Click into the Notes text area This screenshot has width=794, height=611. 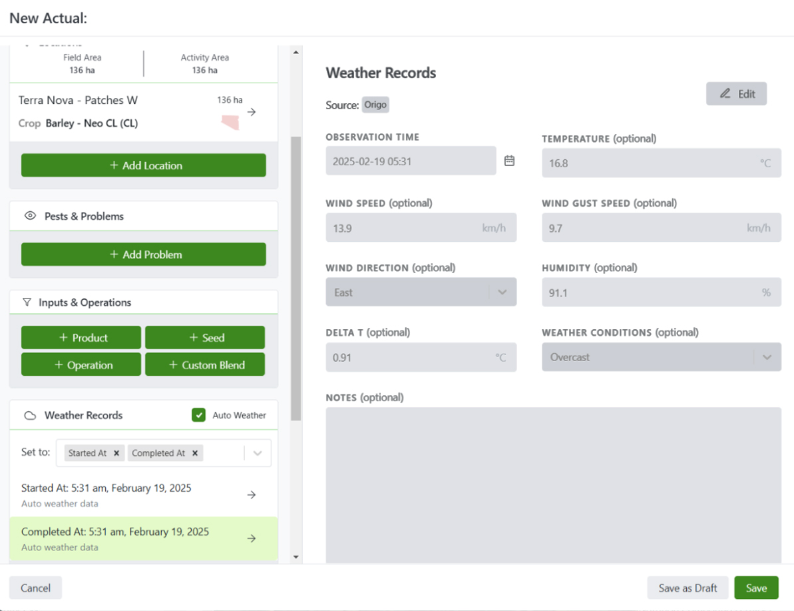tap(553, 485)
